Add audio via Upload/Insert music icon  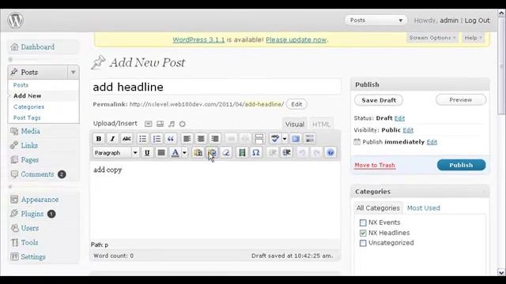coord(172,124)
